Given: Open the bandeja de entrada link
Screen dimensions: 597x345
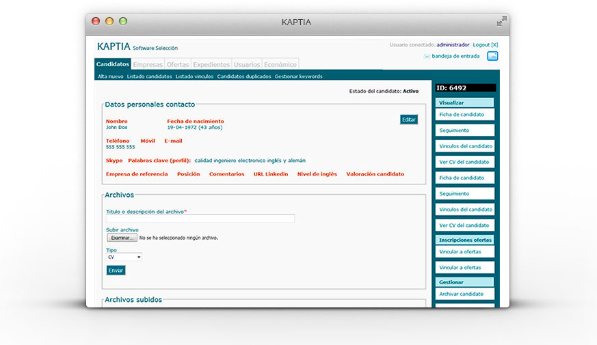Looking at the screenshot, I should 455,56.
